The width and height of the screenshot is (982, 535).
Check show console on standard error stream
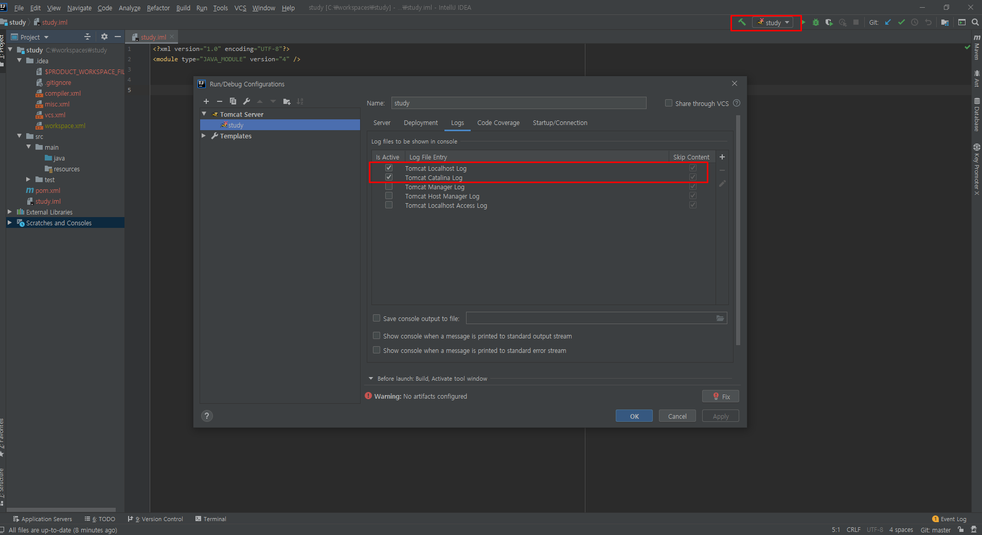coord(377,350)
